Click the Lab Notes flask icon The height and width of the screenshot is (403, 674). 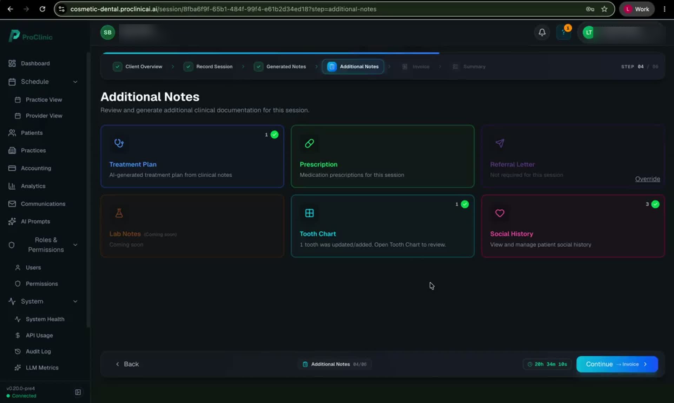point(119,213)
